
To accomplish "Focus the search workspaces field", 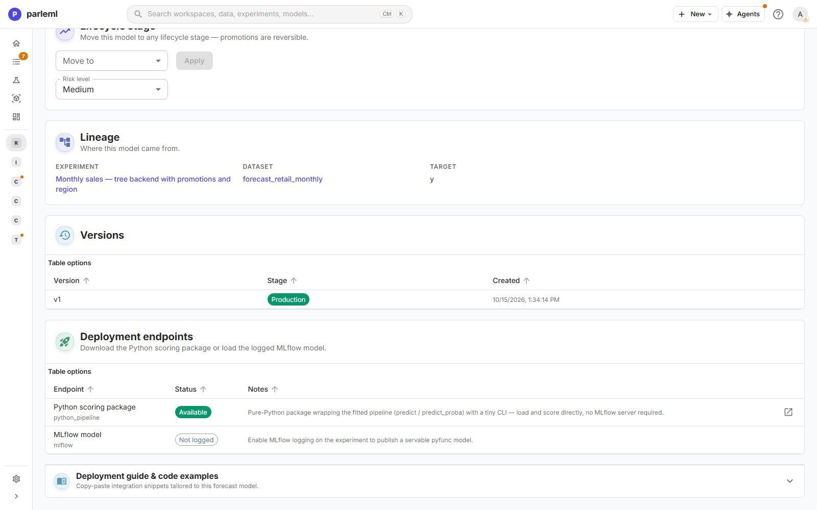I will (x=269, y=14).
